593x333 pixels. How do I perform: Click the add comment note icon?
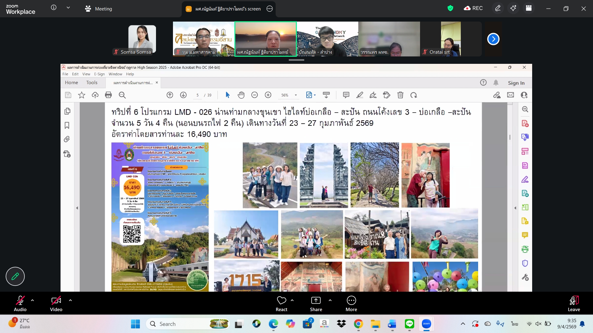346,95
